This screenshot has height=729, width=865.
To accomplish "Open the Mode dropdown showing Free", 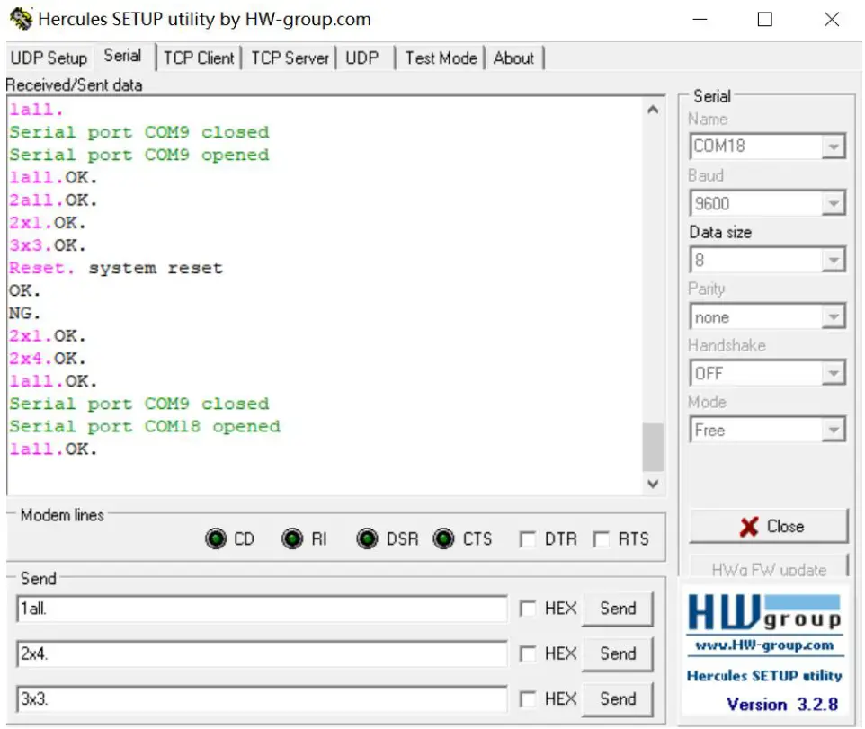I will [833, 430].
